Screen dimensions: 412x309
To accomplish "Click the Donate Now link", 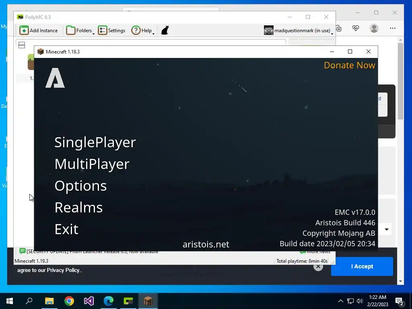I will click(x=350, y=65).
